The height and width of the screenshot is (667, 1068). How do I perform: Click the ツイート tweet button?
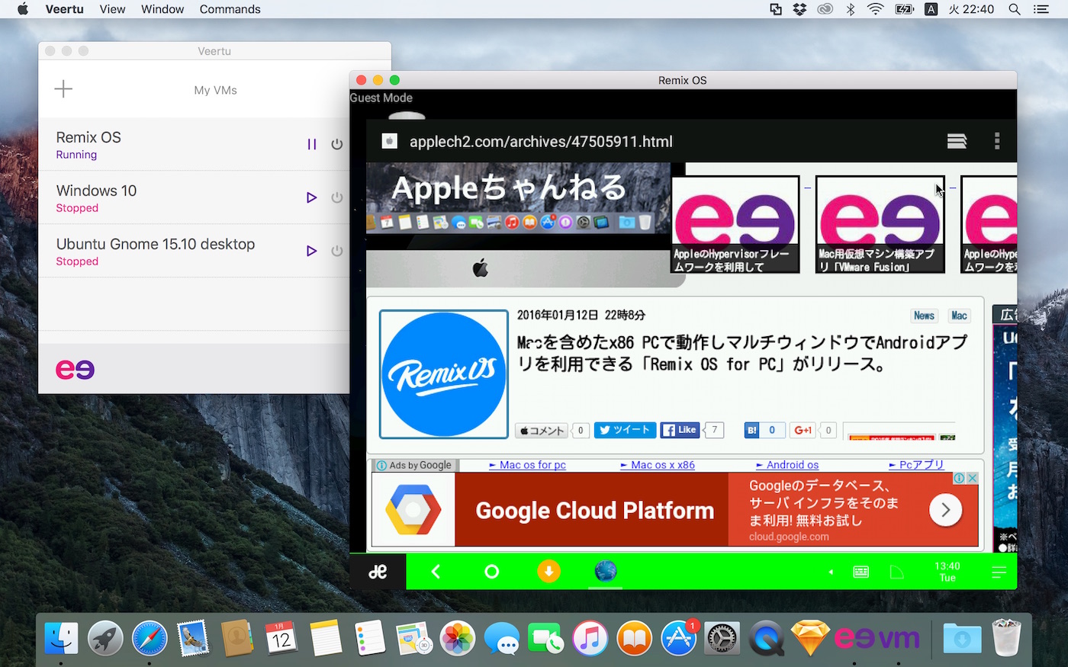pos(625,430)
